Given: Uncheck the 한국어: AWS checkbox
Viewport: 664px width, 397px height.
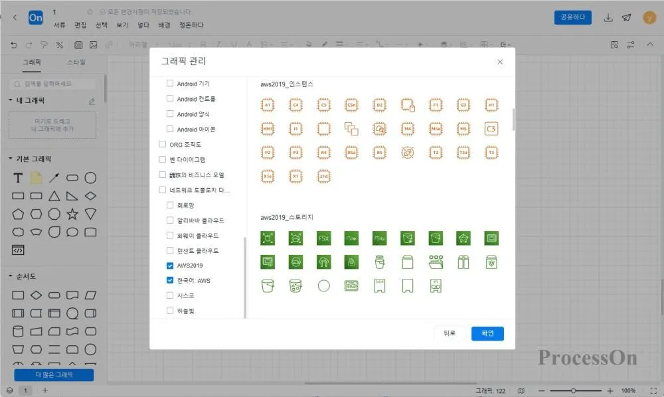Looking at the screenshot, I should [x=170, y=280].
